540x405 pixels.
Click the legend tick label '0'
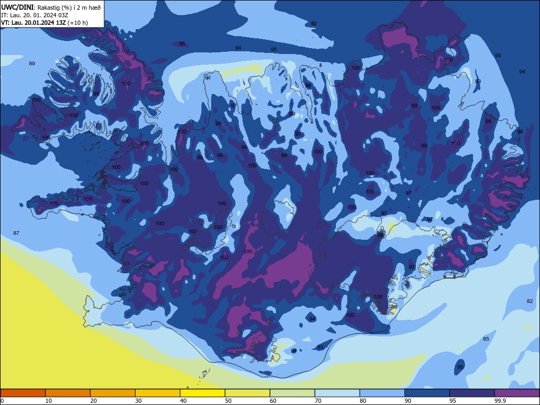[2, 401]
